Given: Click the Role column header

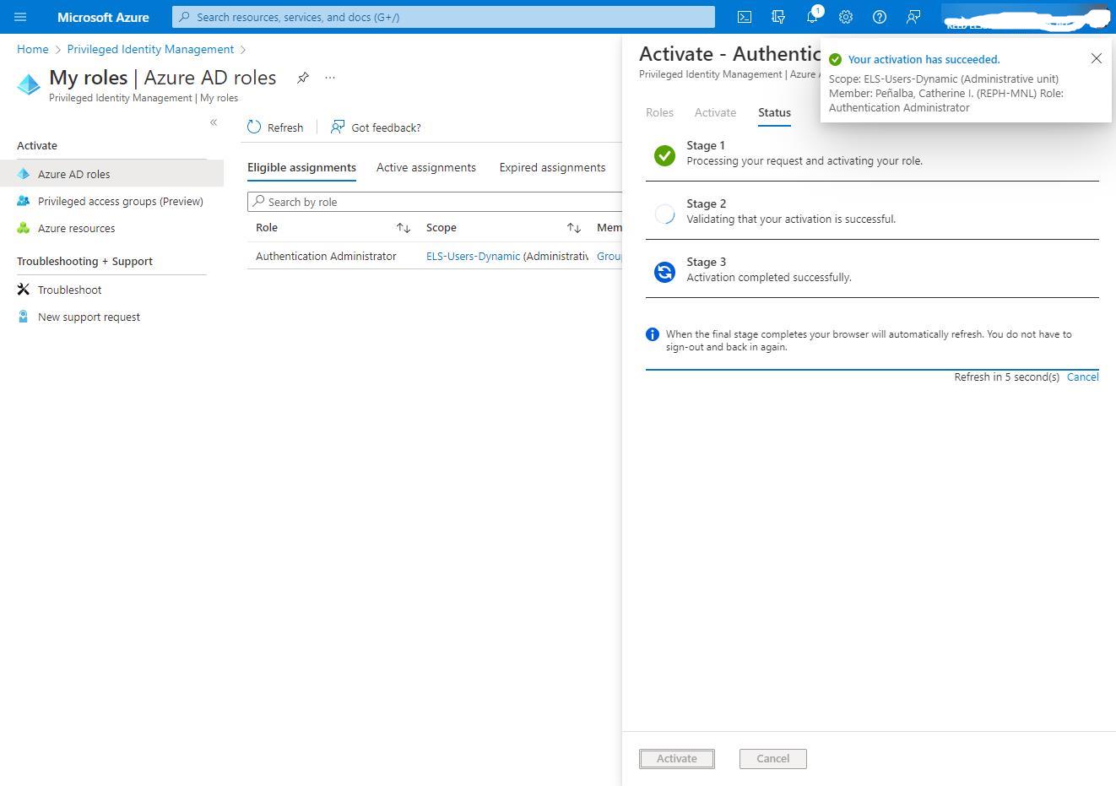Looking at the screenshot, I should tap(267, 227).
